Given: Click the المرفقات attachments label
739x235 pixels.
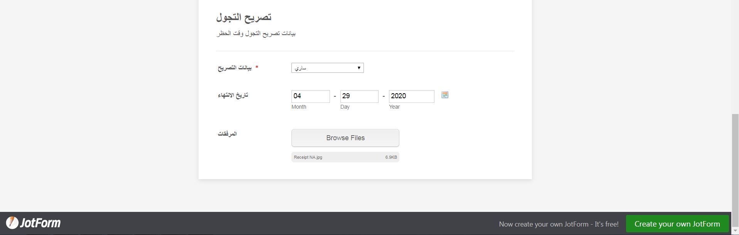Looking at the screenshot, I should click(227, 134).
